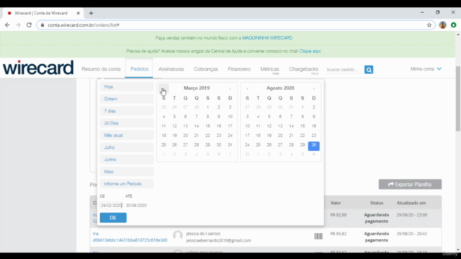Image resolution: width=461 pixels, height=259 pixels.
Task: Click the Status column header
Action: [377, 203]
